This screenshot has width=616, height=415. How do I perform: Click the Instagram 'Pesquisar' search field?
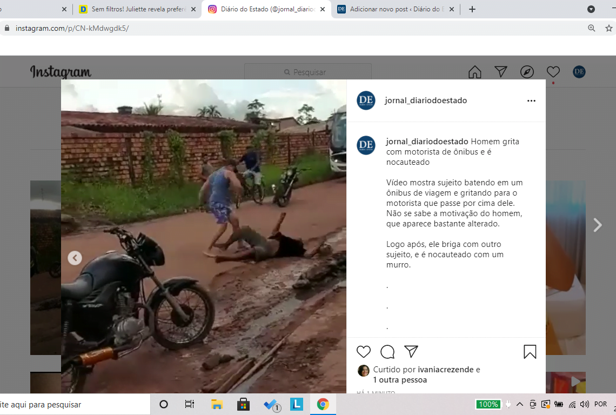click(x=308, y=72)
